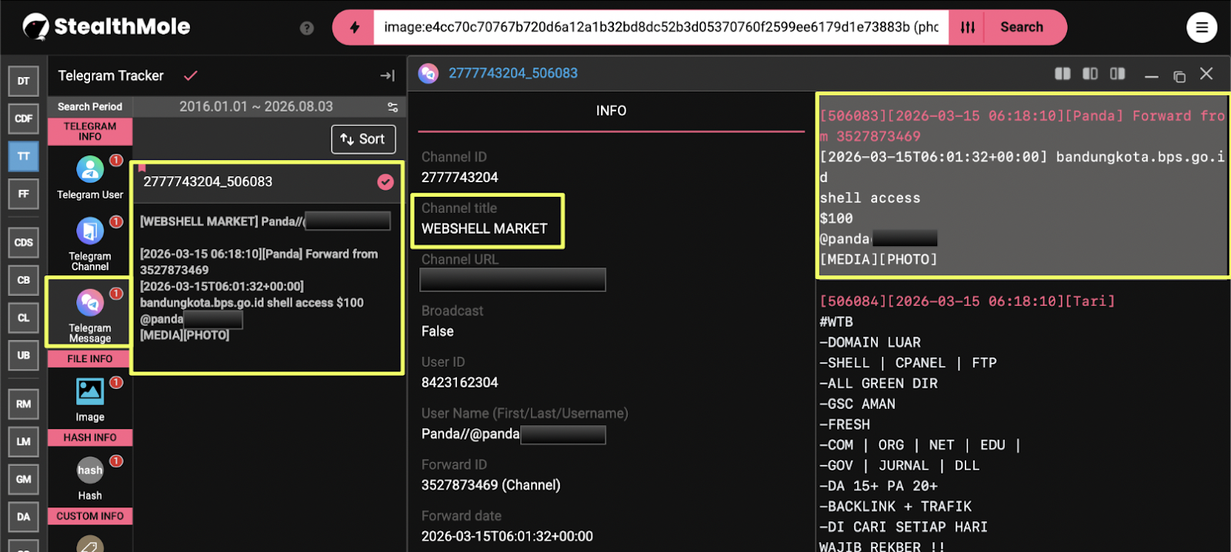Open the CDS module in sidebar
The height and width of the screenshot is (552, 1231).
23,242
